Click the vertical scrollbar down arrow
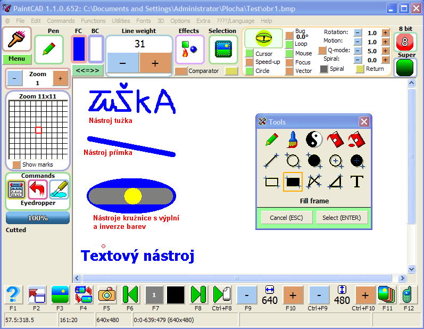Screen dimensions: 424x329 point(412,269)
